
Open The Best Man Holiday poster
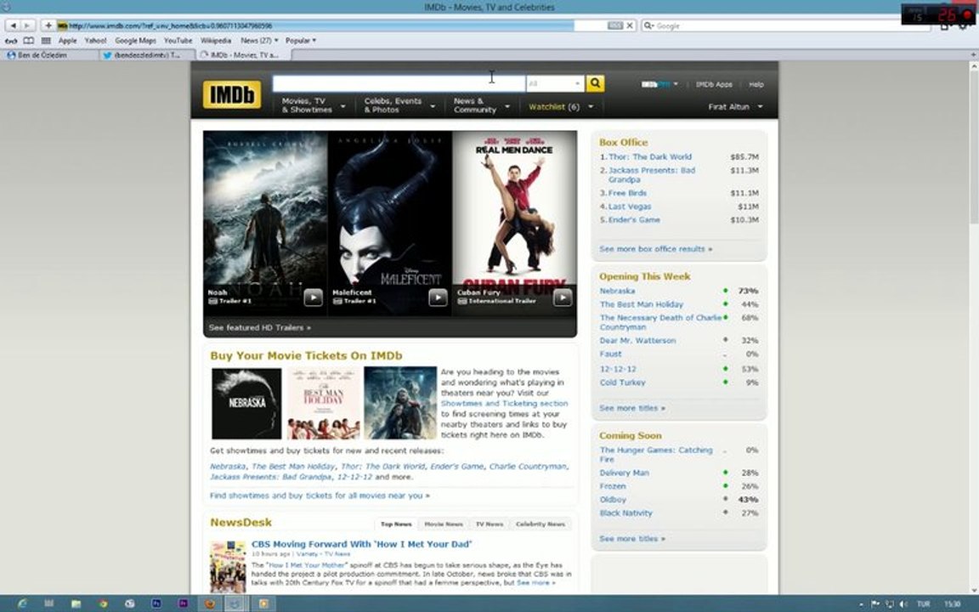point(324,404)
